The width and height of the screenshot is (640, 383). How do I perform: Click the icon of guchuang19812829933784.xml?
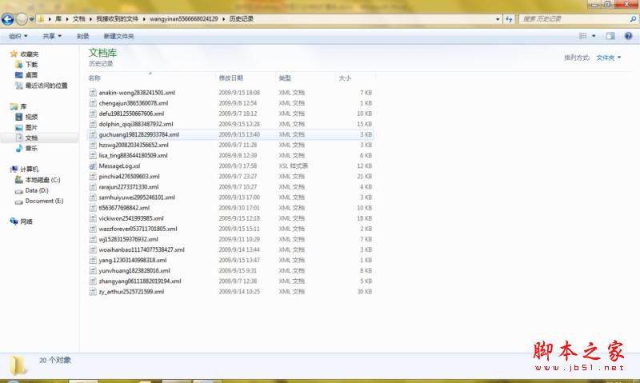93,134
